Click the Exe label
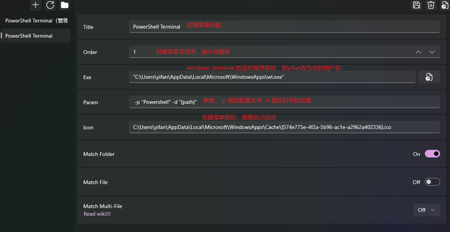 [x=87, y=77]
